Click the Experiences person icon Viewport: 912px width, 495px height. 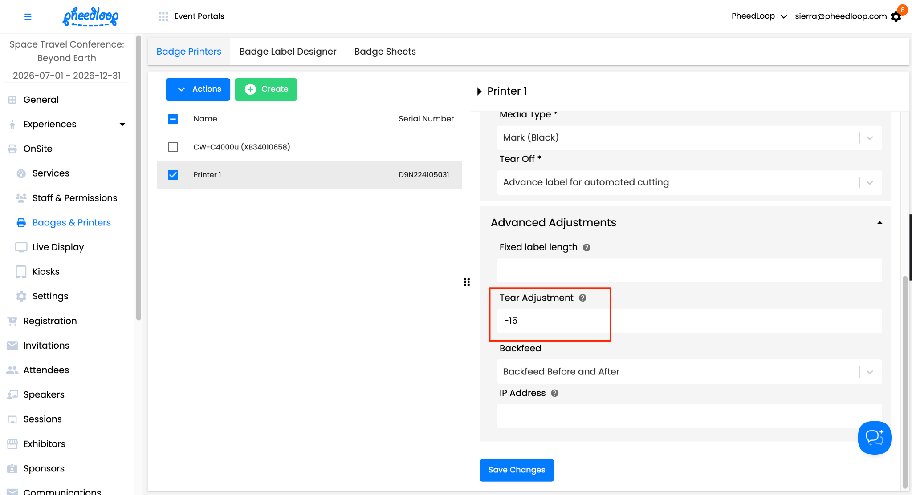(12, 124)
